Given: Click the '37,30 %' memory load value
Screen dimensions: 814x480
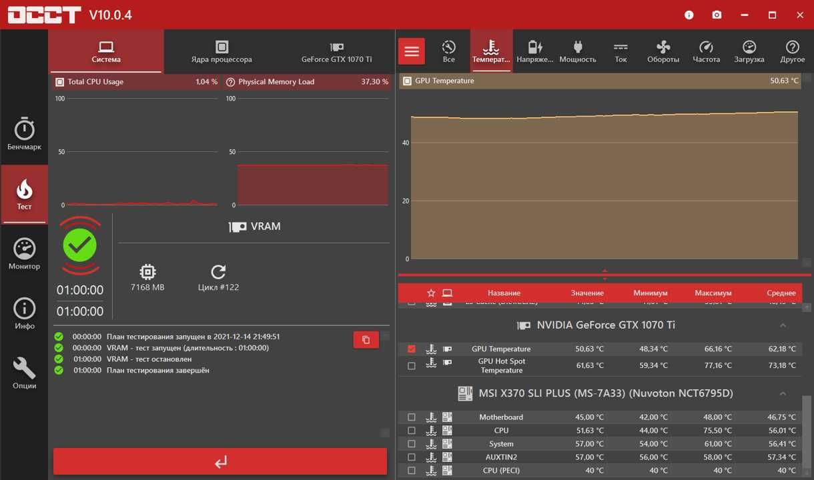Looking at the screenshot, I should click(374, 82).
